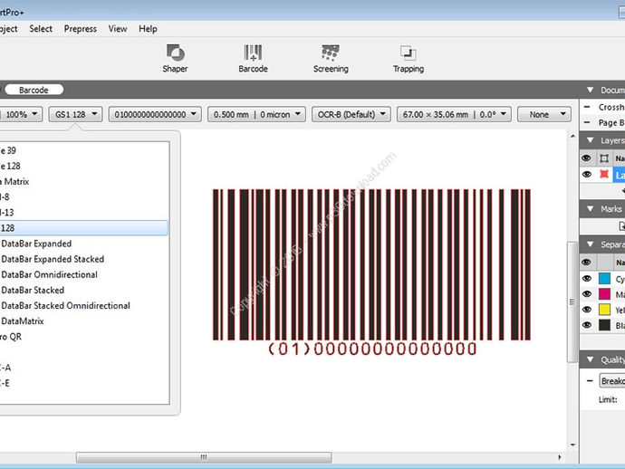Click the Breakout field in Quality panel
This screenshot has height=469, width=625.
point(612,381)
